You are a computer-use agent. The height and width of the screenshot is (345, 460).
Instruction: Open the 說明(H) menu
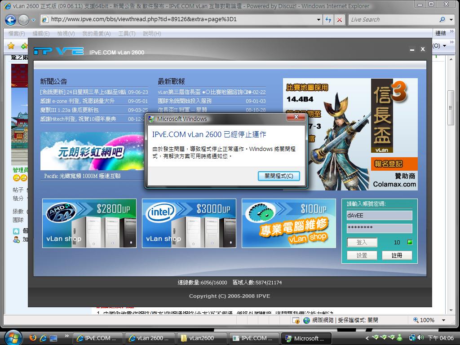click(152, 33)
